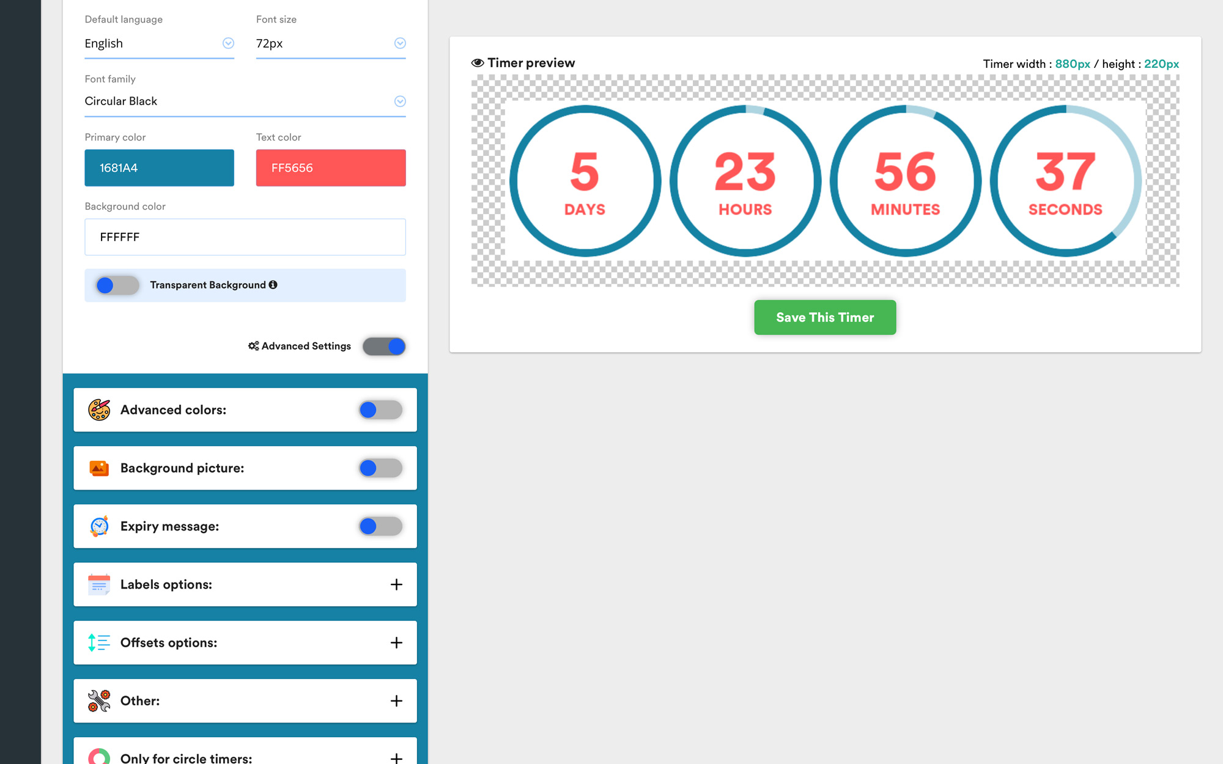Expand the Labels options section
This screenshot has width=1223, height=764.
397,584
